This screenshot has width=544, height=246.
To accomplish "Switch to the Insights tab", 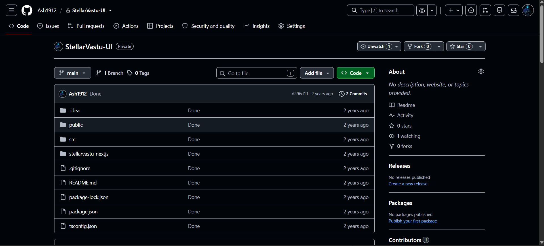I will pos(257,26).
